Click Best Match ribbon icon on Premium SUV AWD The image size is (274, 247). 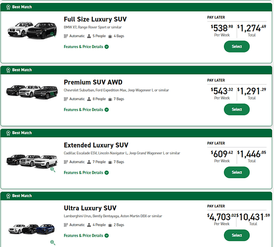coord(8,70)
